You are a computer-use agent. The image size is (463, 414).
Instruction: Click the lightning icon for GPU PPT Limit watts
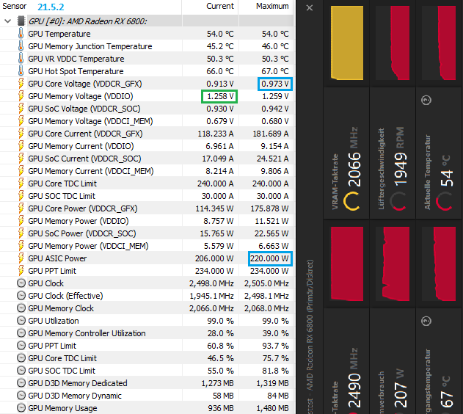pyautogui.click(x=21, y=270)
